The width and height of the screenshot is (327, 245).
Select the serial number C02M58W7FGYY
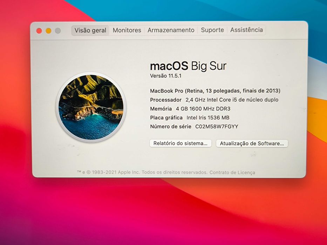(217, 126)
